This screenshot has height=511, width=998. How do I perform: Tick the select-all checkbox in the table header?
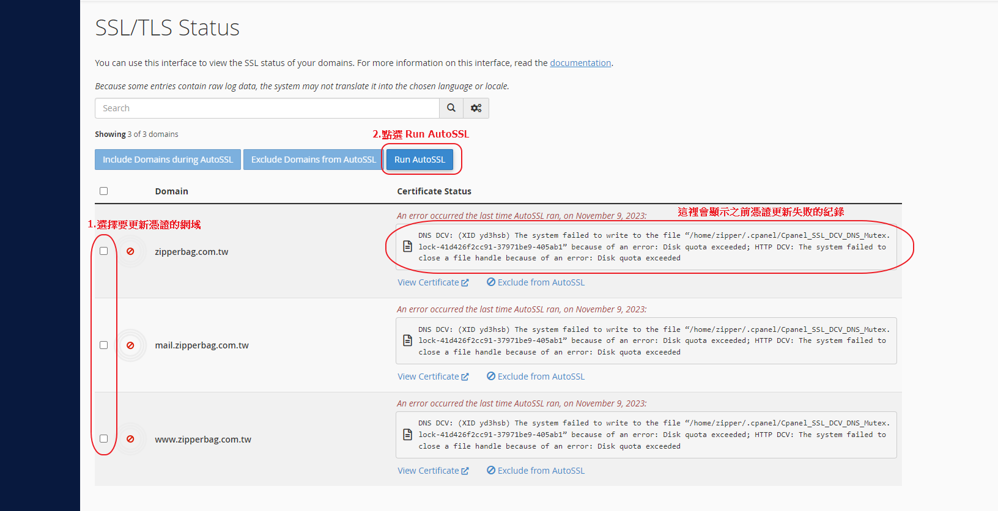coord(104,191)
